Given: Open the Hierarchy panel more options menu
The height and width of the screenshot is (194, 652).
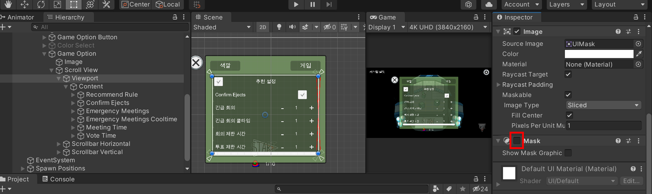Looking at the screenshot, I should tap(184, 17).
